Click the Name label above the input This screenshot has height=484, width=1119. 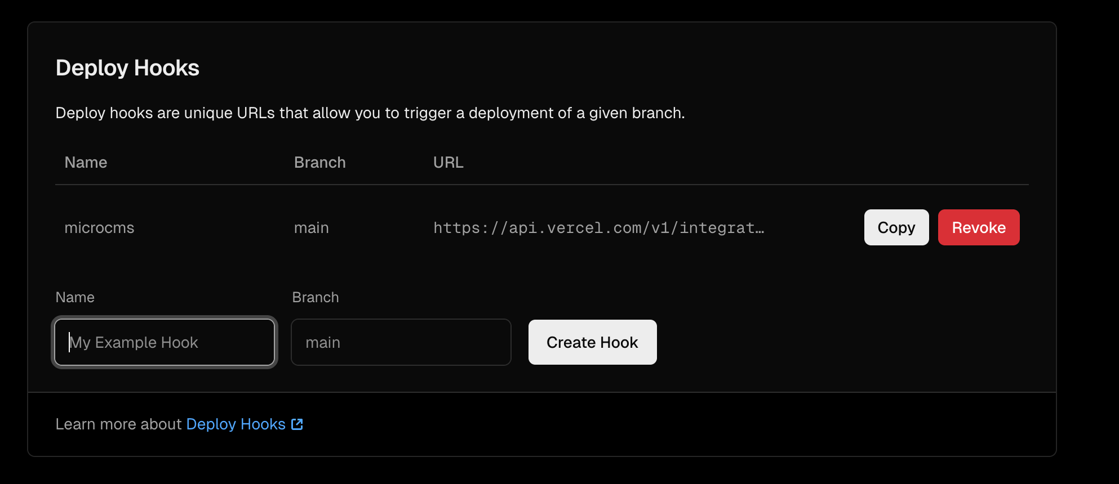tap(75, 297)
